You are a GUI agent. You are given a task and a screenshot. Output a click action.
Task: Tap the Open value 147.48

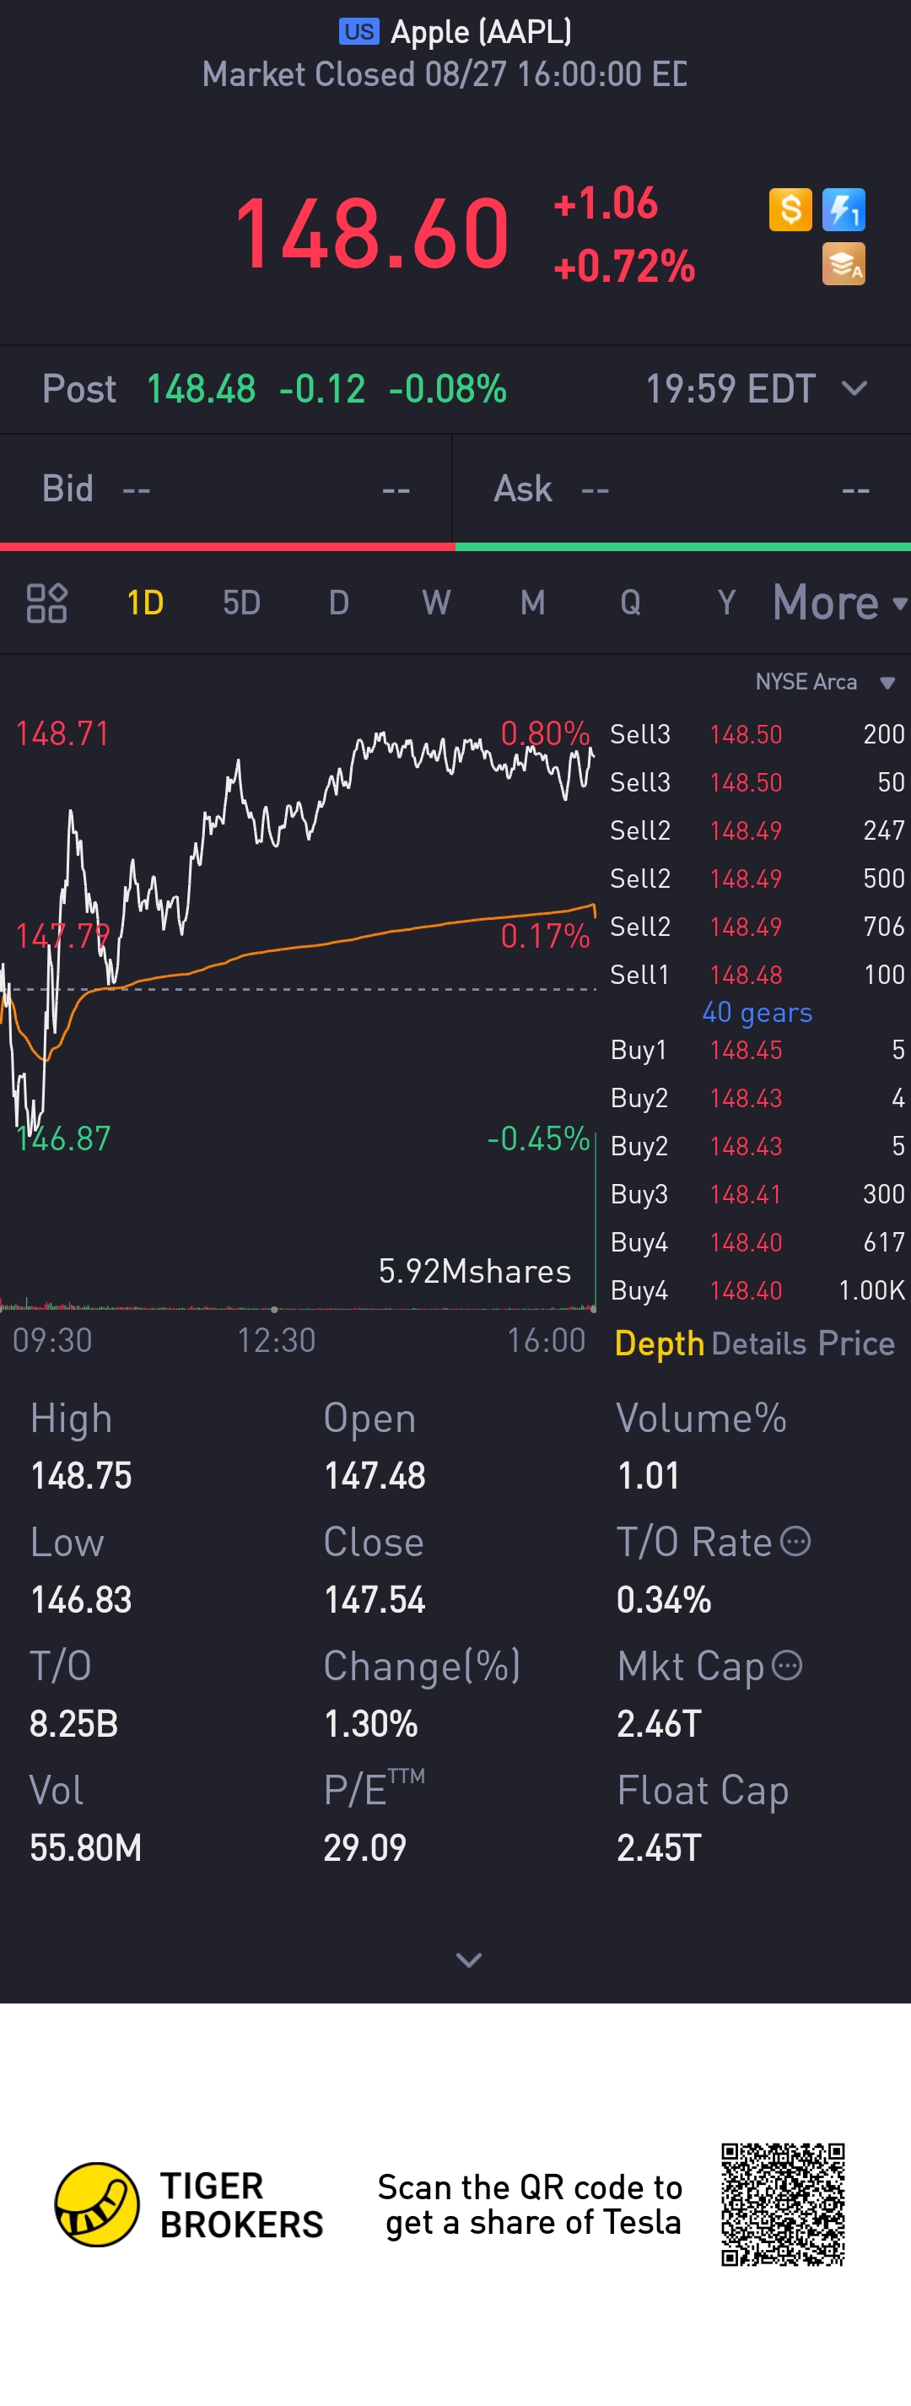tap(375, 1477)
